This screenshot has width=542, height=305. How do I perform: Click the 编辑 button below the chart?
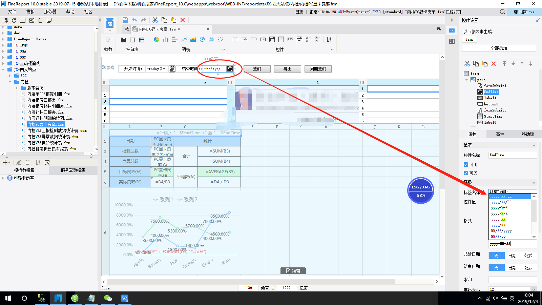[293, 271]
